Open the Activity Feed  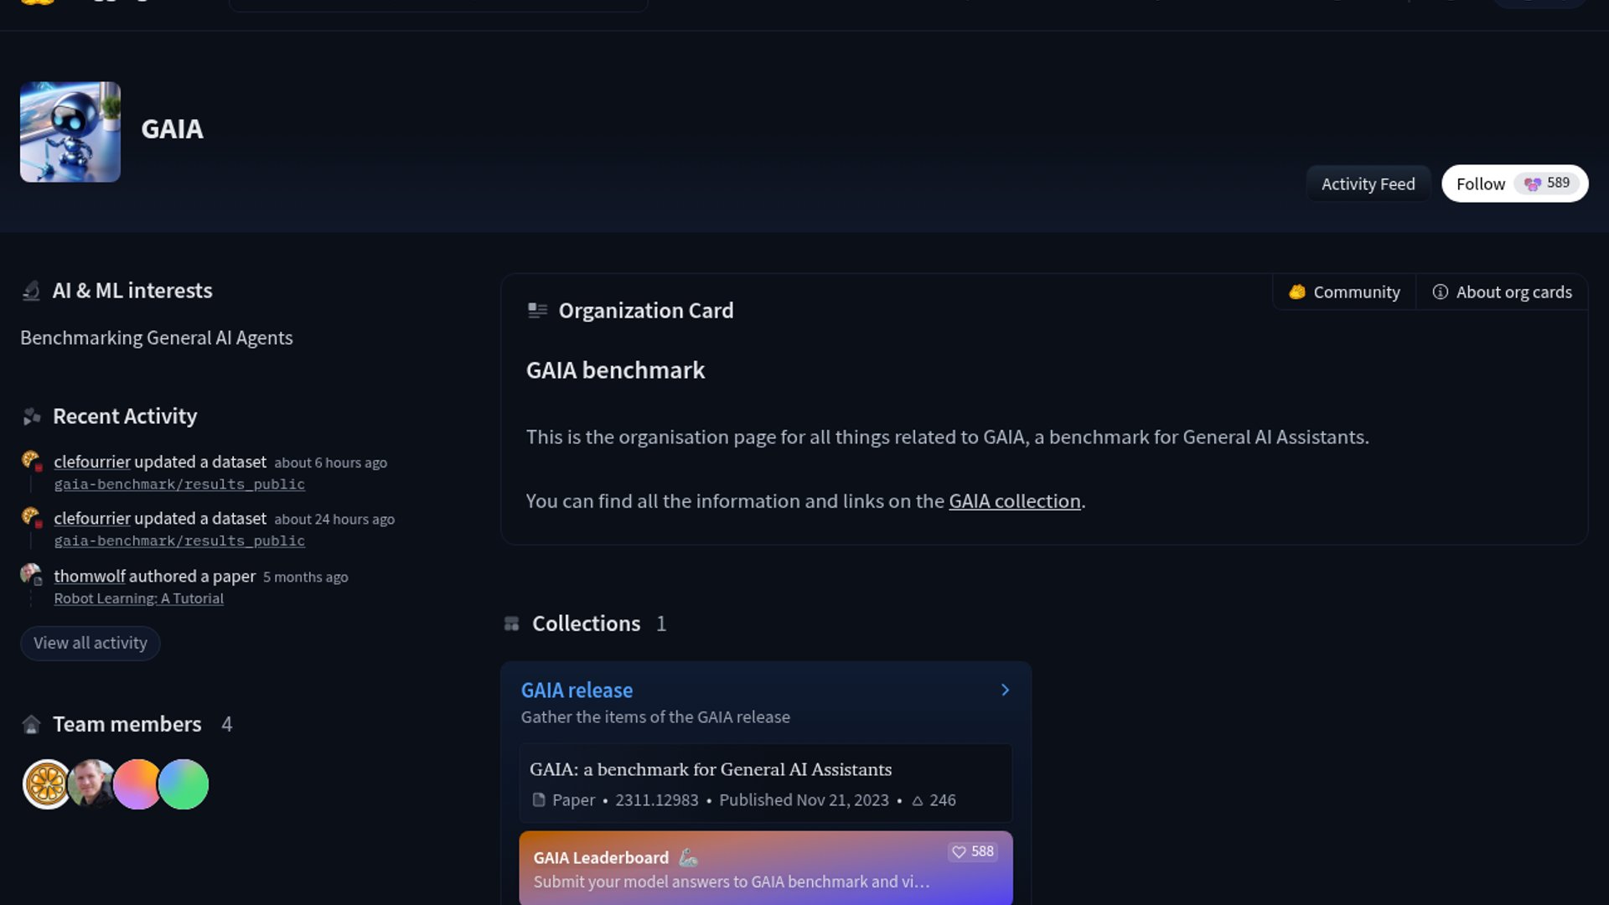point(1368,184)
